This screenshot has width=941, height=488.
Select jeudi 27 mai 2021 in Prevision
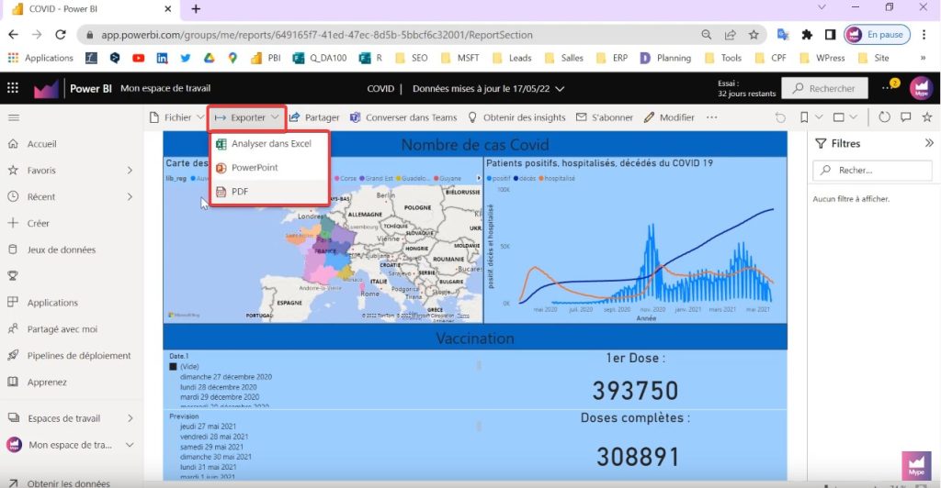[208, 427]
